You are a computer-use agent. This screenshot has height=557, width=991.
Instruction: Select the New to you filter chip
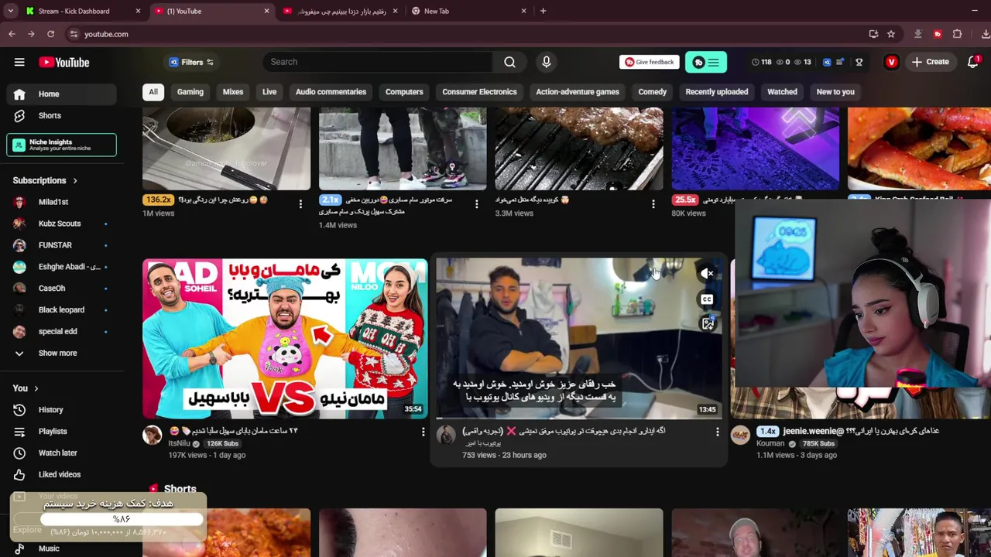coord(835,91)
